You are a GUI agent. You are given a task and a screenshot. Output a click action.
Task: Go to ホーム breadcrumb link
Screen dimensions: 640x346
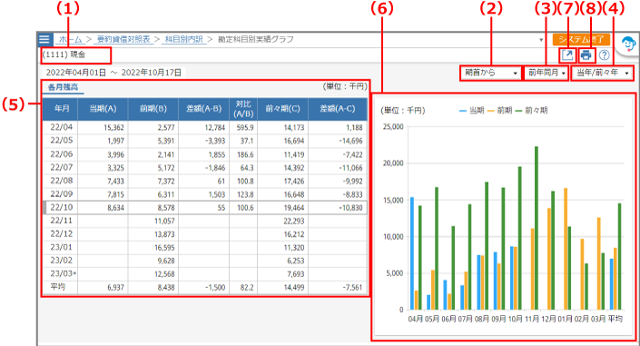(x=70, y=39)
